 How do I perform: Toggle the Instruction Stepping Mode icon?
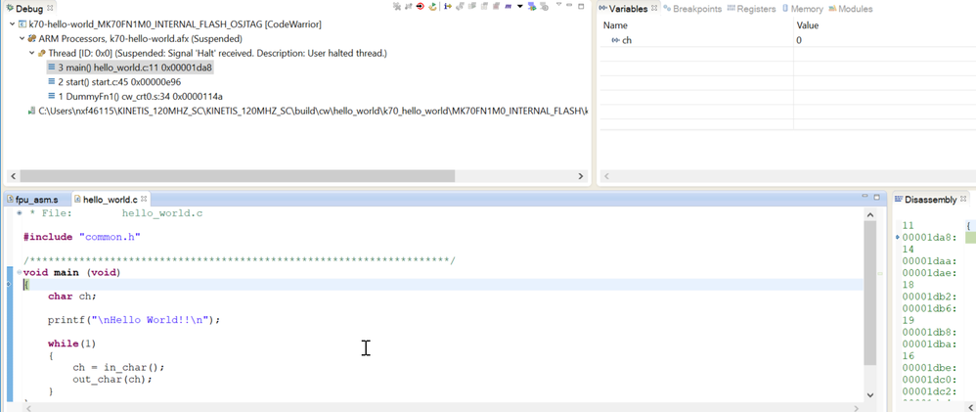coord(448,6)
